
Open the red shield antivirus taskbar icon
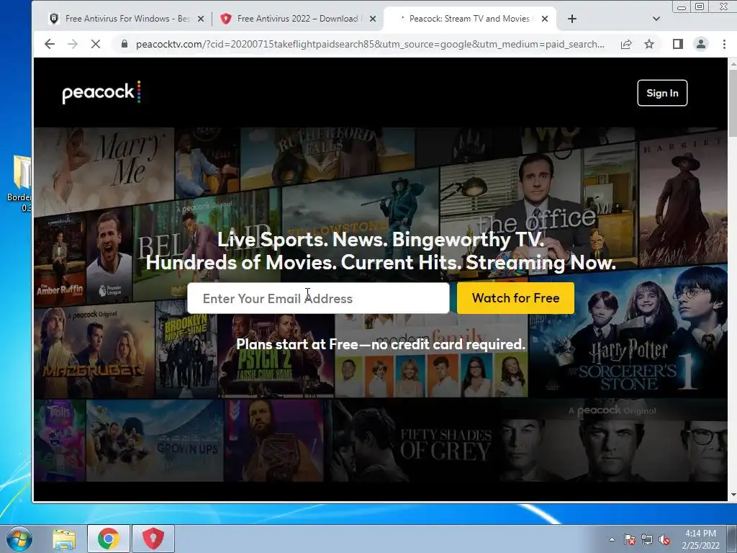[153, 539]
